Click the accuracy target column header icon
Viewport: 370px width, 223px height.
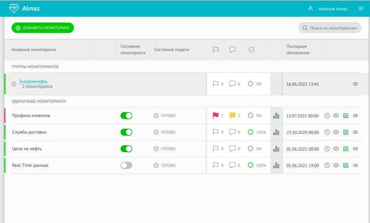(251, 50)
